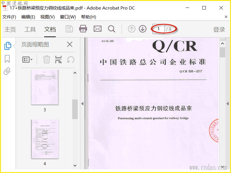Open the 窗口(W) menu
This screenshot has height=173, width=231.
68,17
